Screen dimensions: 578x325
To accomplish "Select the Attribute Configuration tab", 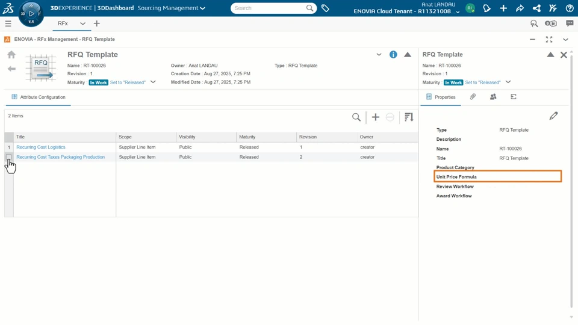I will (39, 97).
